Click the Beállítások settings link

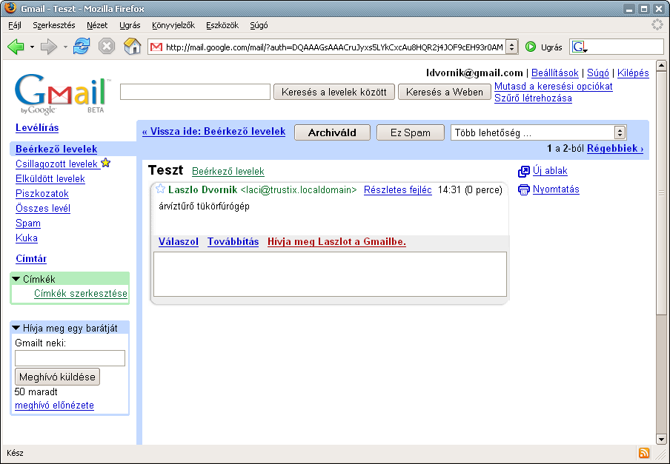coord(554,73)
